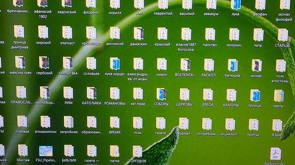The image size is (295, 165).
Task: Select the александри... ев. от иоан... folder
Action: pyautogui.click(x=138, y=64)
